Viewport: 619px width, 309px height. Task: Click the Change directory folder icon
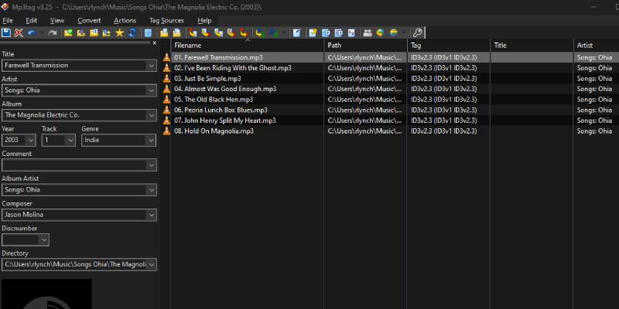[68, 32]
